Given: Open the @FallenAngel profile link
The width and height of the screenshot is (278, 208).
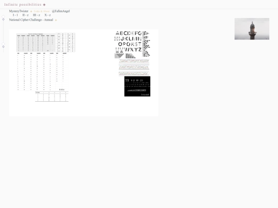Looking at the screenshot, I should [x=61, y=11].
